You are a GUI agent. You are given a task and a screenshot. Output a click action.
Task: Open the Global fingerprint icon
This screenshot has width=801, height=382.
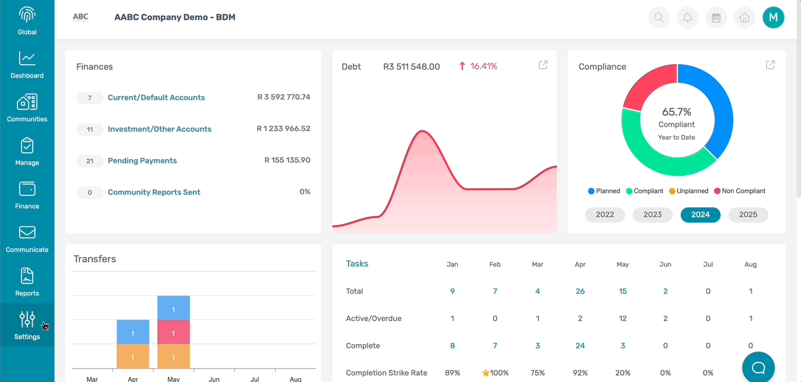click(x=27, y=15)
